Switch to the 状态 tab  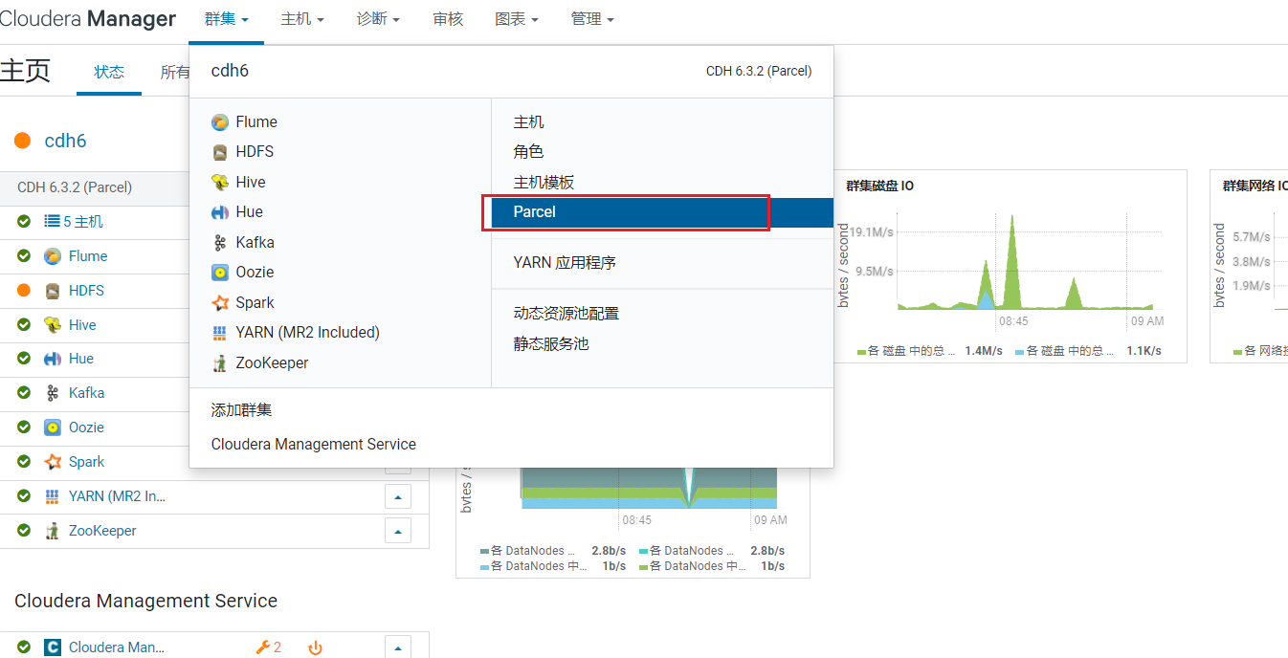point(109,72)
